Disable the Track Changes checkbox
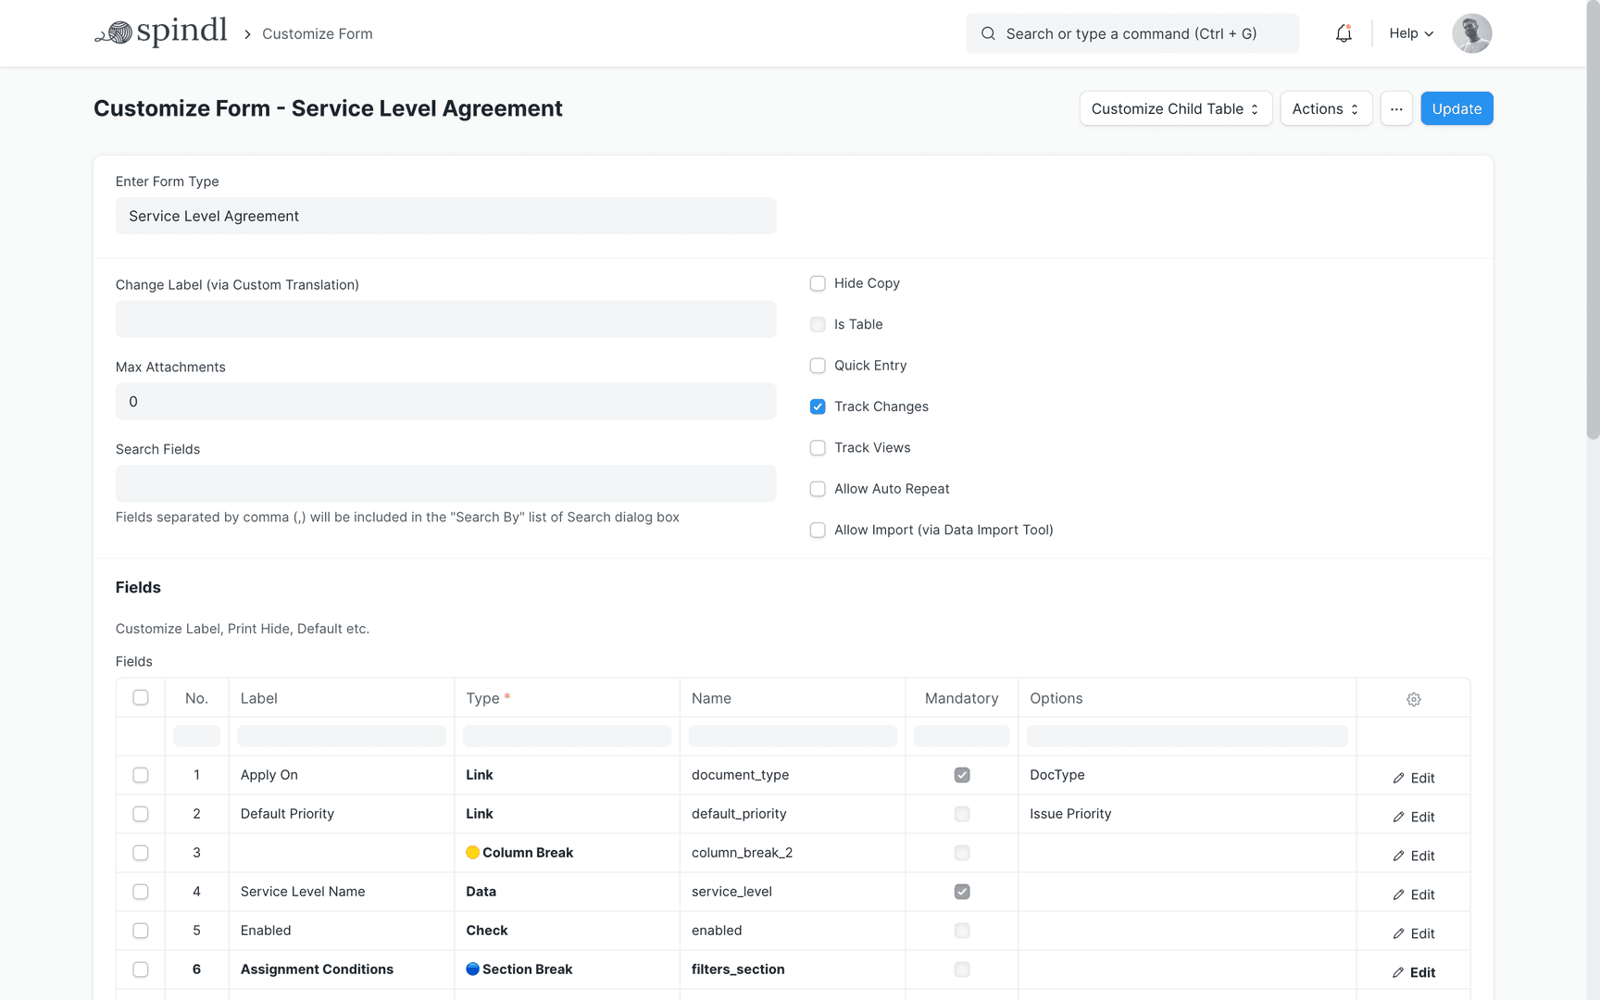Image resolution: width=1600 pixels, height=1000 pixels. [x=818, y=406]
